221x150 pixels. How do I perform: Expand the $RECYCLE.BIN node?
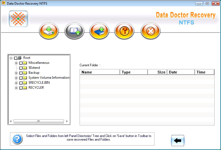point(16,83)
